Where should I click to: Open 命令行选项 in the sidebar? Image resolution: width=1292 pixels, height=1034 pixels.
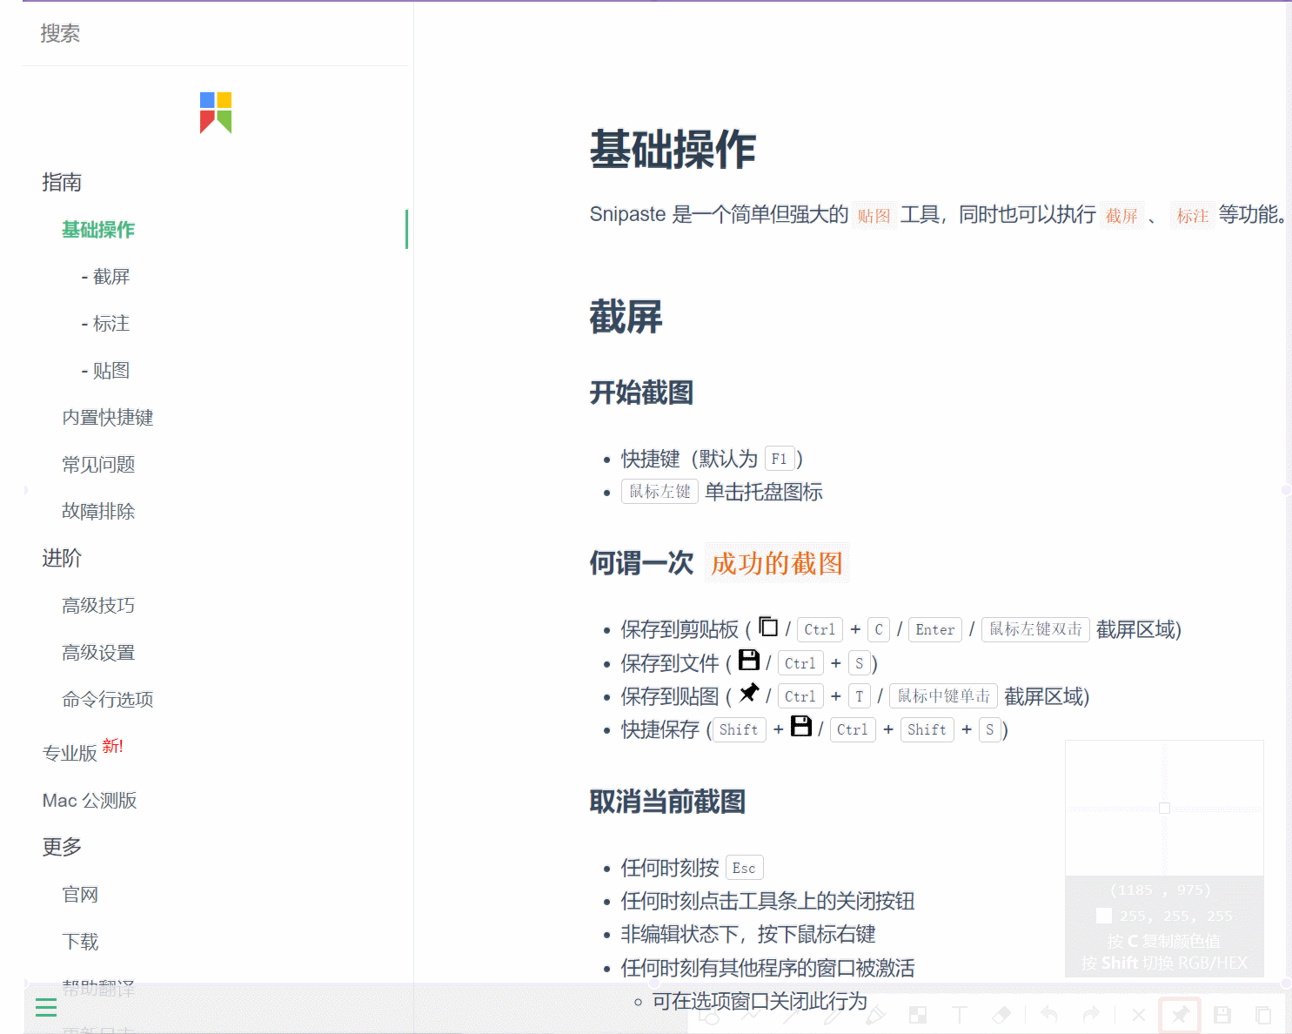click(108, 700)
